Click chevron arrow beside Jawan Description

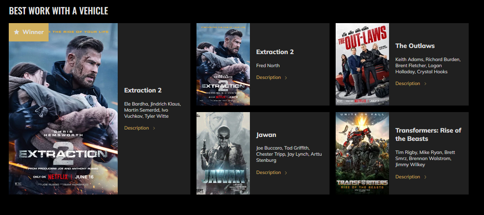pyautogui.click(x=286, y=173)
